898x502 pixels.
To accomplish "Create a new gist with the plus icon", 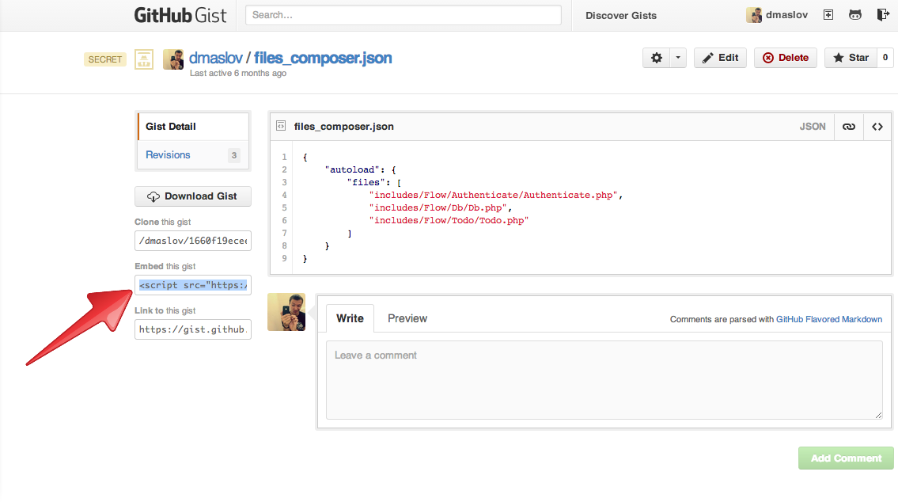I will coord(828,14).
